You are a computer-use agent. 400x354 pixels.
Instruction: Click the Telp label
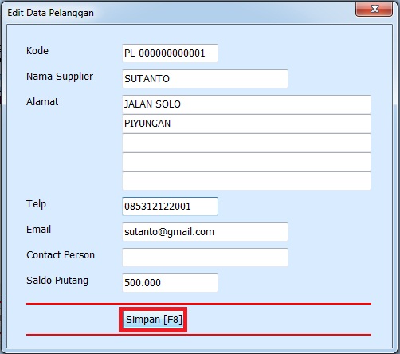[x=36, y=204]
